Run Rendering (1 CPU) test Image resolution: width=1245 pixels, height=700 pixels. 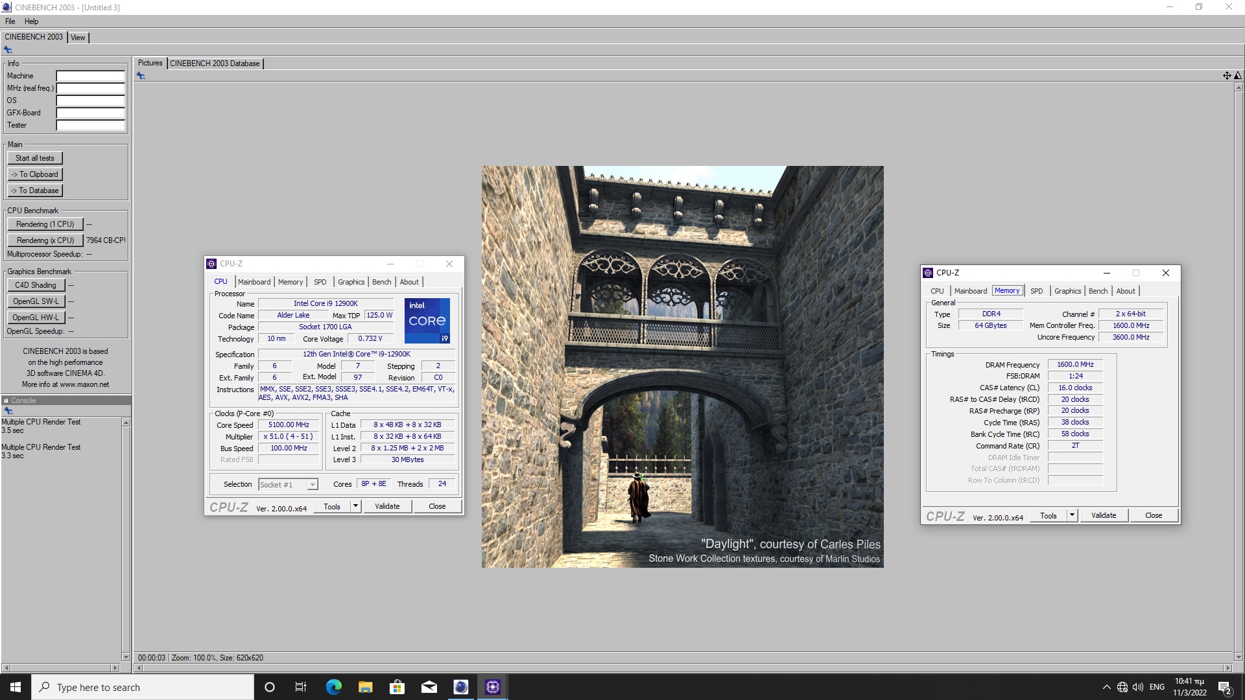pyautogui.click(x=45, y=224)
